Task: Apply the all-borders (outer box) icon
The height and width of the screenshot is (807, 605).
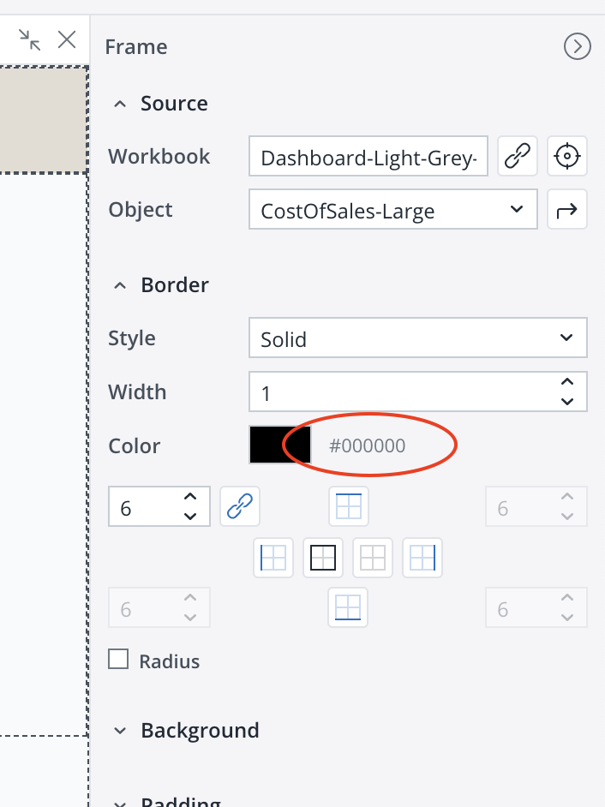Action: [323, 558]
